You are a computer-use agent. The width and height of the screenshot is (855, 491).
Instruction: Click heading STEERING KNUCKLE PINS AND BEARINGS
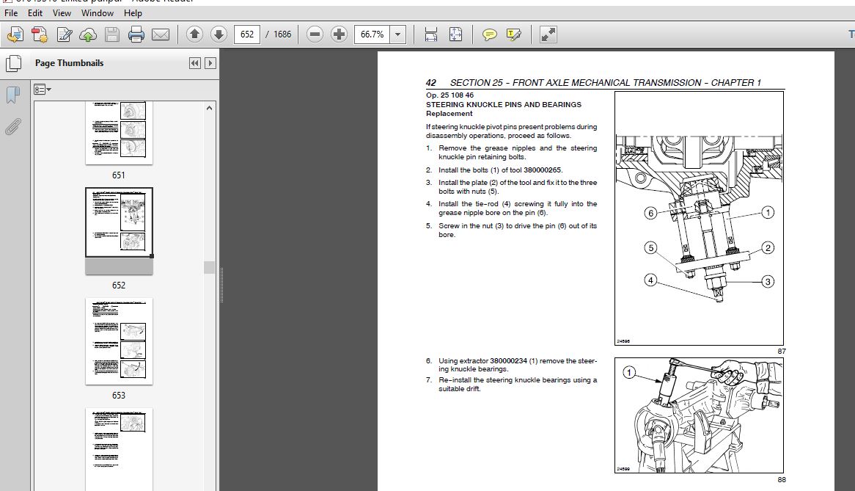[x=503, y=105]
